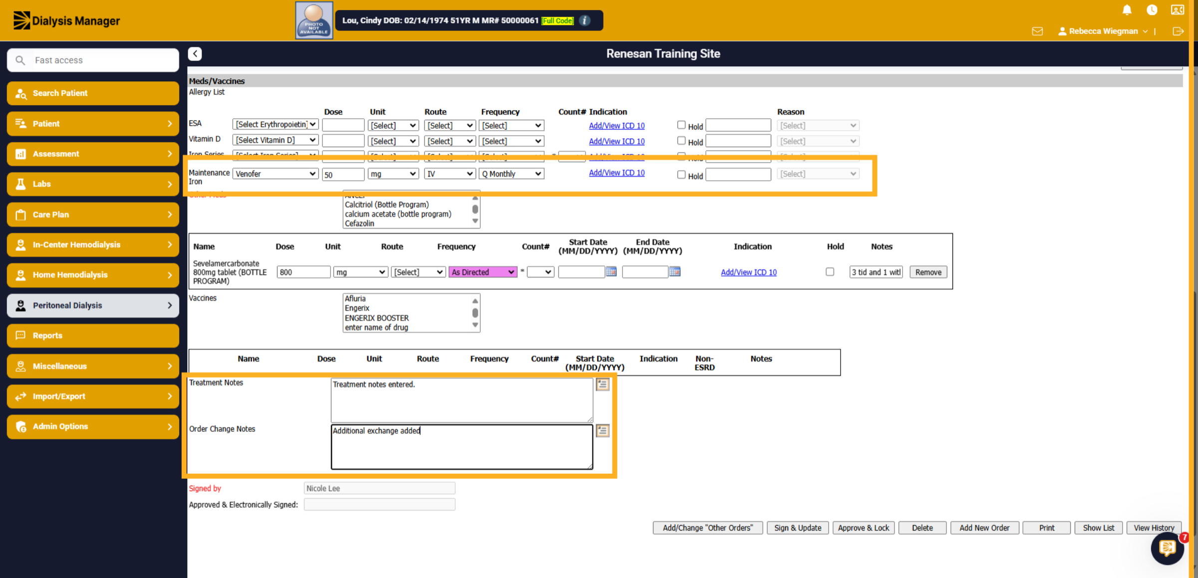Image resolution: width=1198 pixels, height=578 pixels.
Task: Expand the Admin Options menu
Action: tap(93, 426)
